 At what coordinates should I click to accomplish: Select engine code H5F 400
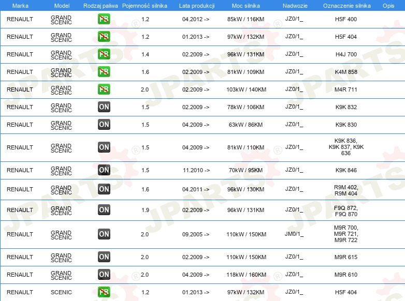[x=346, y=19]
